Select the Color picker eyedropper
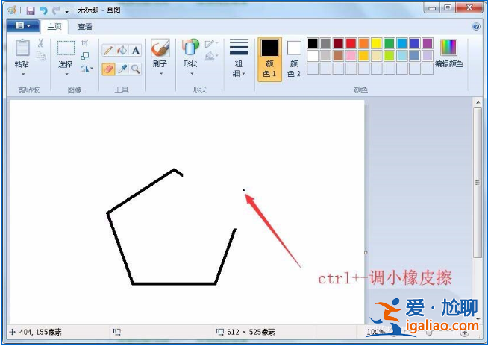The image size is (488, 346). click(x=122, y=69)
